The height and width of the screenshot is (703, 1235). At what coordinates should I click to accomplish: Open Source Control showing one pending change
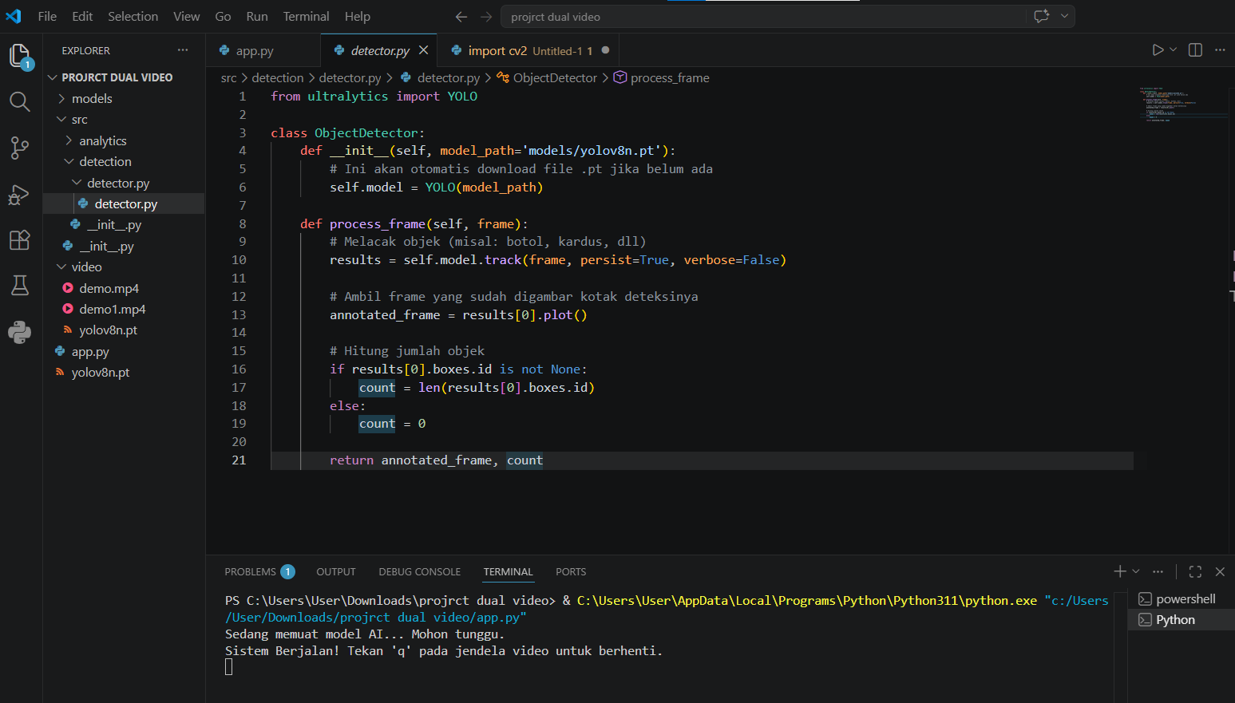(x=20, y=148)
